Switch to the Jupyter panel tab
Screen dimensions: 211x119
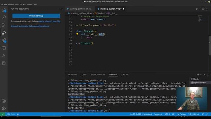pos(125,75)
